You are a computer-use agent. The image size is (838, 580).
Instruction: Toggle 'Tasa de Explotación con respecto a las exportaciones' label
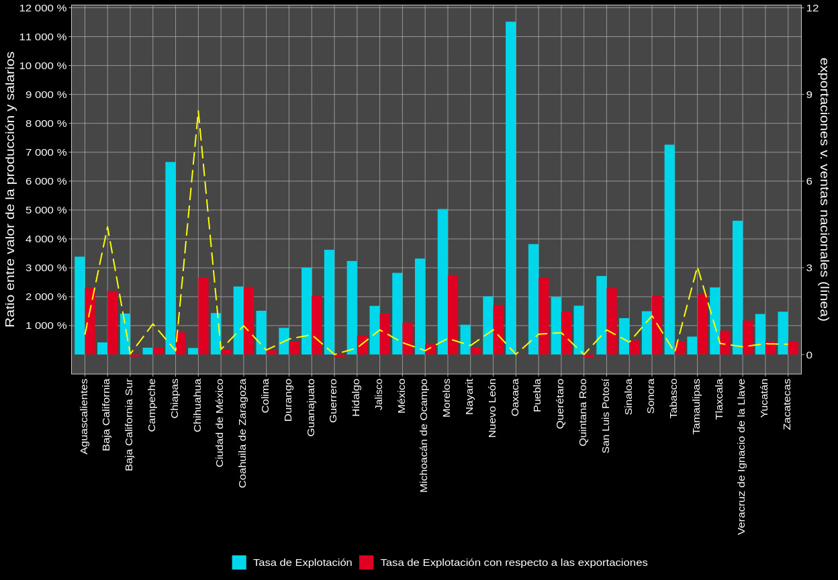click(x=514, y=563)
